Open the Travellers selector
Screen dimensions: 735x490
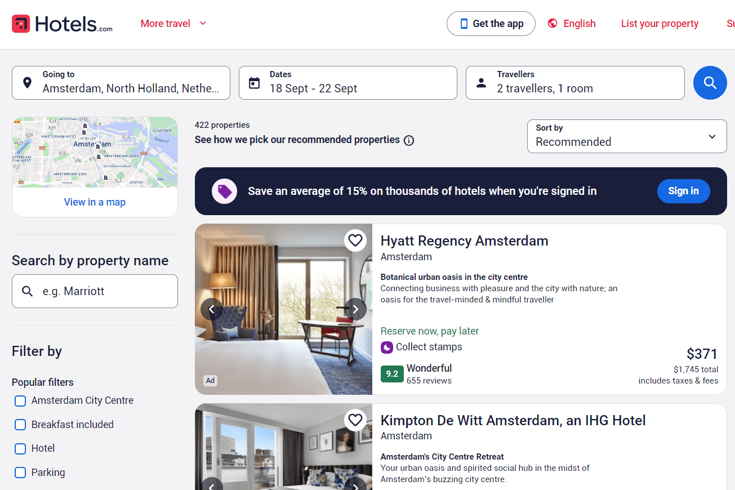(575, 83)
